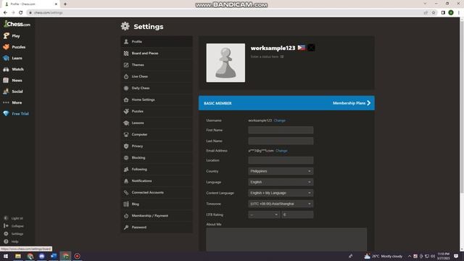Open the Chrome menu three dots

click(459, 13)
